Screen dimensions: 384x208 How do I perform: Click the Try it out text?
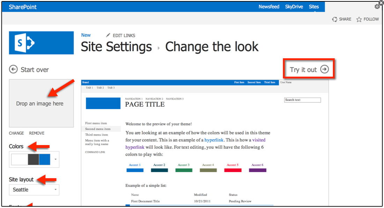pos(303,70)
